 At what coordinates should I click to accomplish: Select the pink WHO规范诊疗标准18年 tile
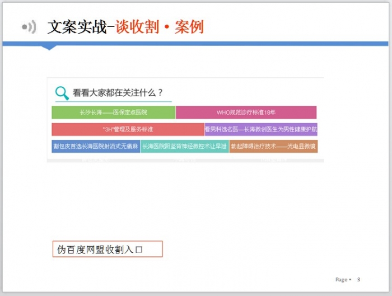[246, 112]
